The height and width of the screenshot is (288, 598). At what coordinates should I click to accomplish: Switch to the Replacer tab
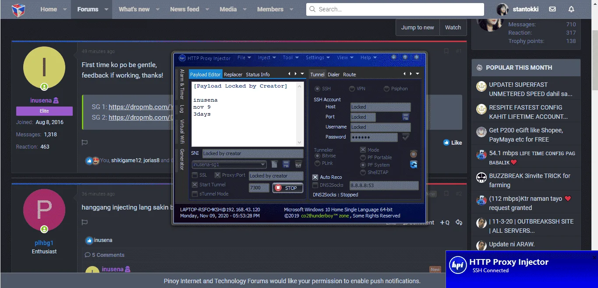(x=233, y=75)
